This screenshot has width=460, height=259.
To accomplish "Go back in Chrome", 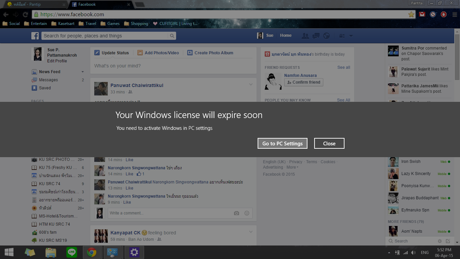I will (x=6, y=15).
